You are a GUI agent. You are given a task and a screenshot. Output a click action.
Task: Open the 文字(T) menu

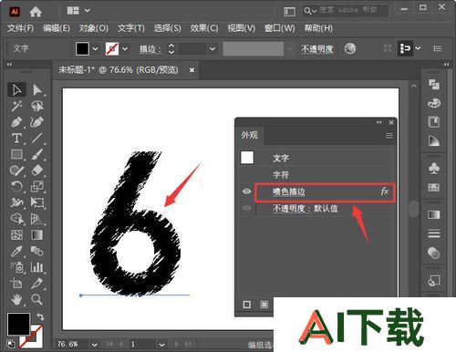[x=131, y=28]
